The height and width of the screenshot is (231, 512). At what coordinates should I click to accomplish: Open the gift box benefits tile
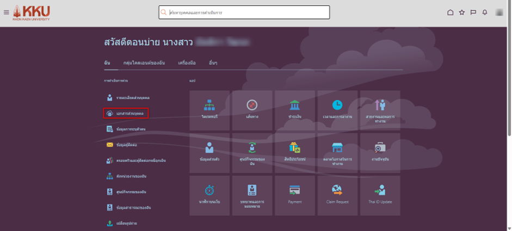(294, 153)
